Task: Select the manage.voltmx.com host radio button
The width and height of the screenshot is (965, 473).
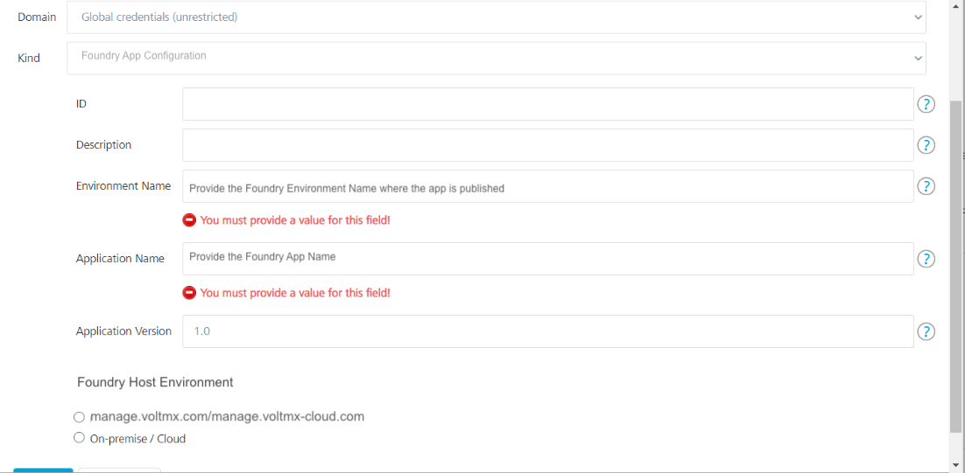Action: [x=80, y=417]
